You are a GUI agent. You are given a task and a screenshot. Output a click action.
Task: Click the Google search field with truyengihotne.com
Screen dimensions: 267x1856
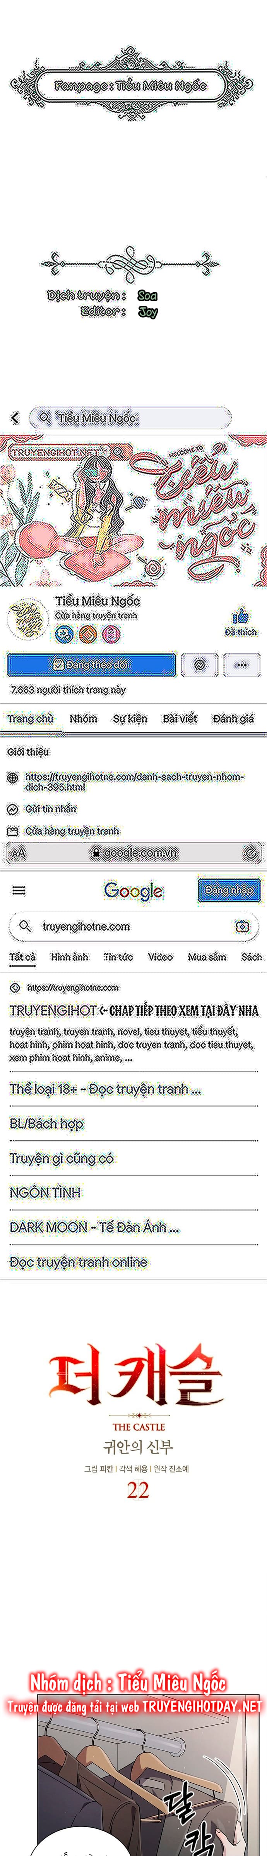(x=133, y=926)
